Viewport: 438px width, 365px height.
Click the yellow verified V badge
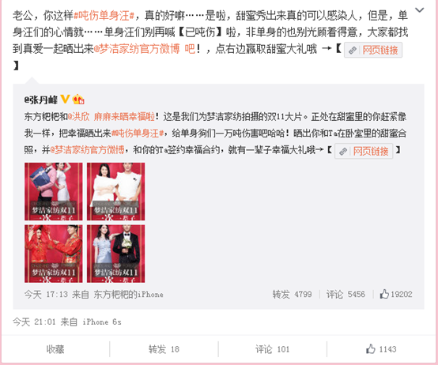point(65,99)
